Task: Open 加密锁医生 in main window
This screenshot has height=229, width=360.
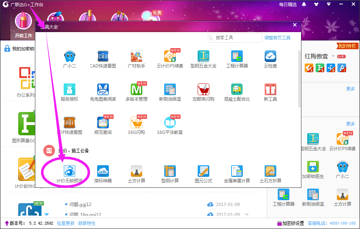Action: 313,170
